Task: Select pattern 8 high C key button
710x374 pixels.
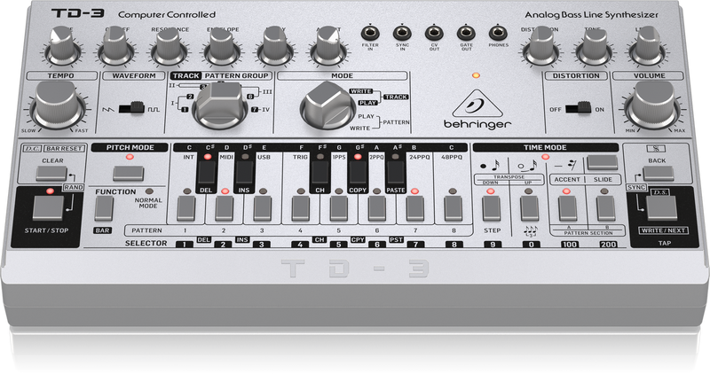Action: coord(454,208)
